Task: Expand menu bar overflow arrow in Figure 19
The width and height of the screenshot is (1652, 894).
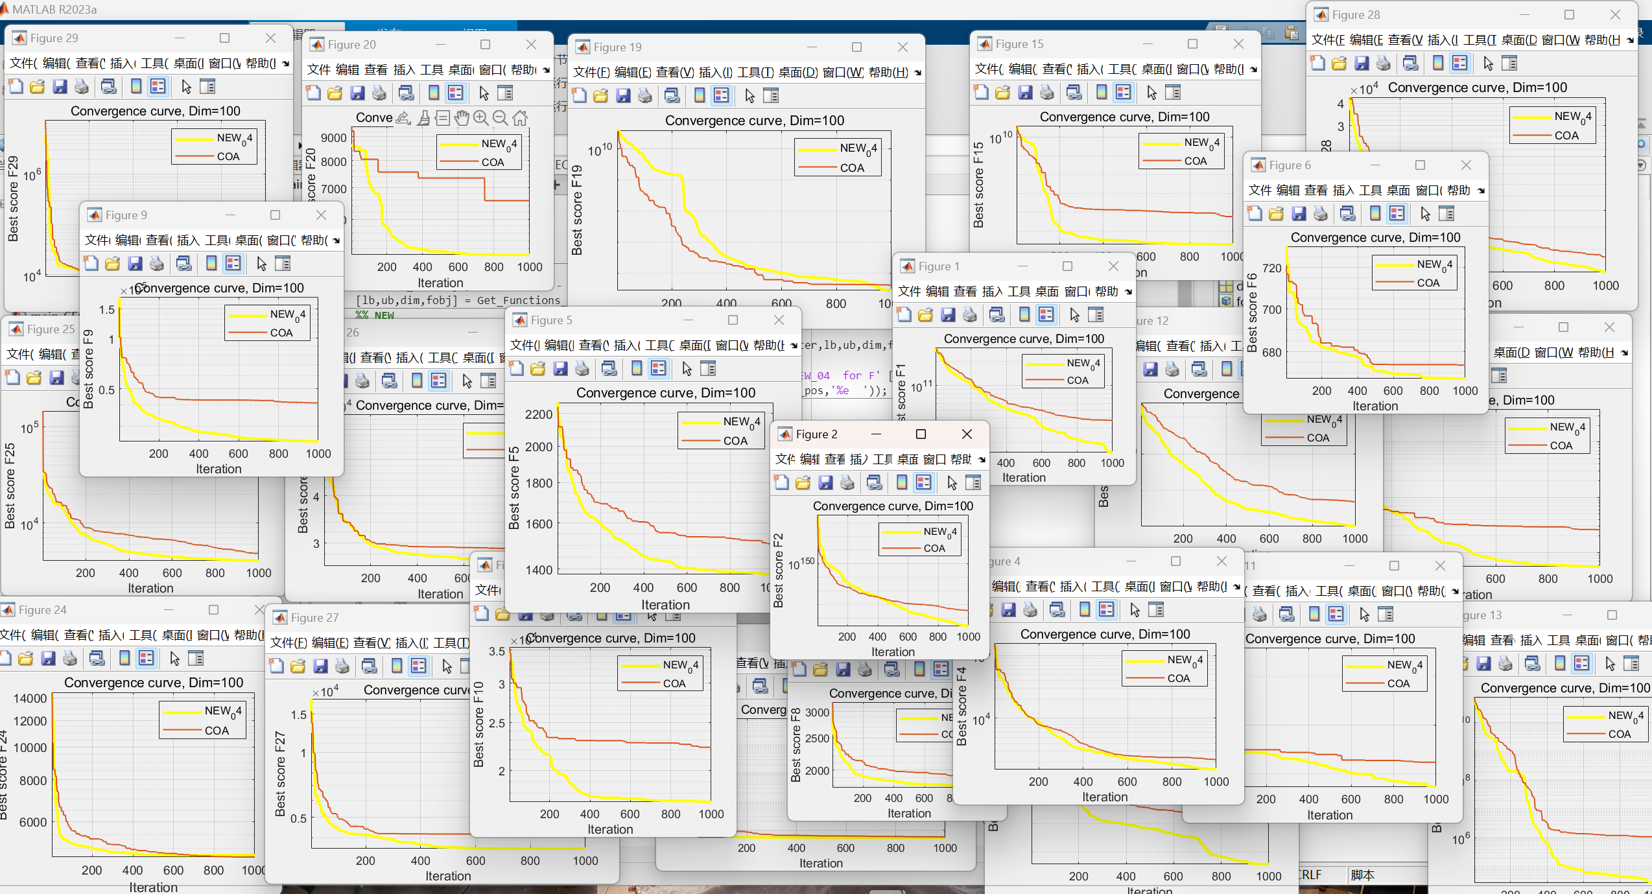Action: click(x=917, y=73)
